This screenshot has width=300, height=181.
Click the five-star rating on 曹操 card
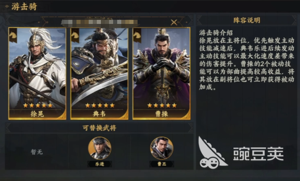click(x=162, y=105)
